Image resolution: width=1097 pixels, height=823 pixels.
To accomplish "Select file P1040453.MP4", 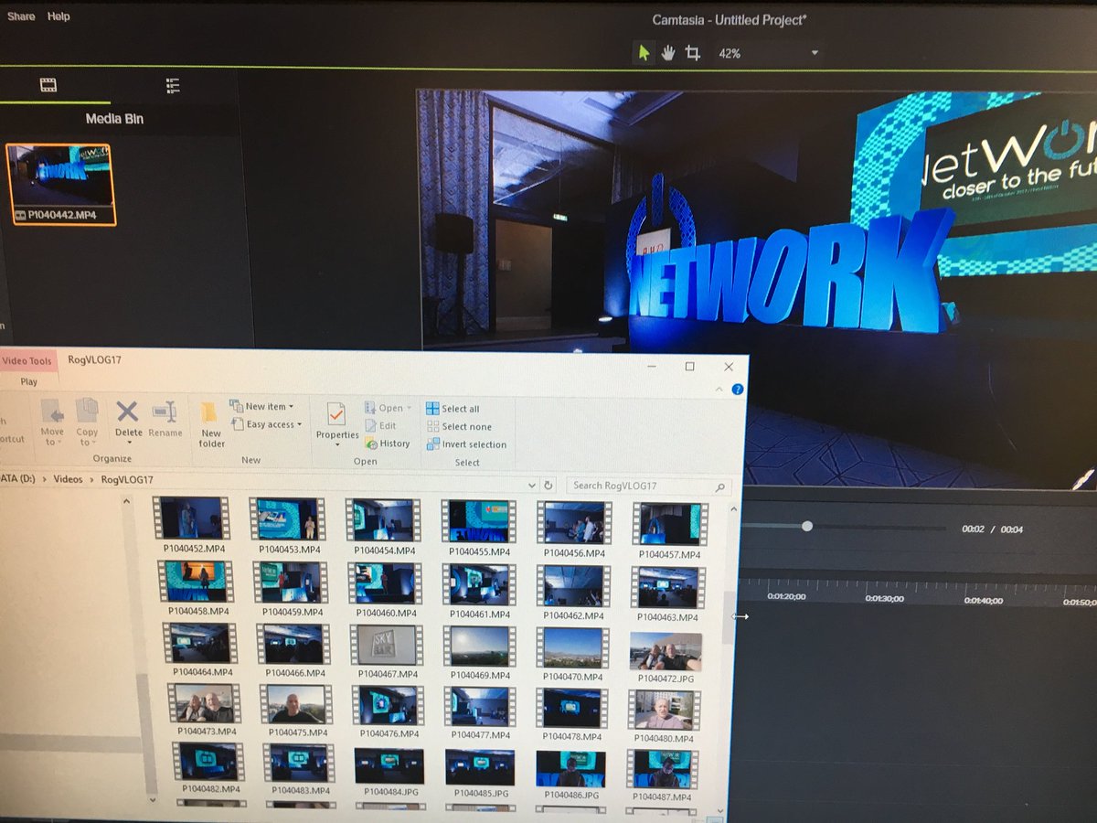I will 289,526.
